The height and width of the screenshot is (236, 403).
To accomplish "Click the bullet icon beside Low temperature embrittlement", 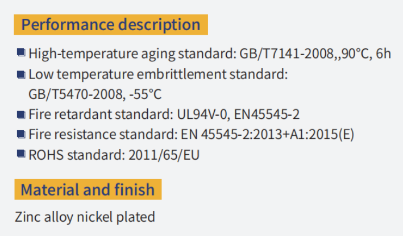I will click(x=21, y=75).
